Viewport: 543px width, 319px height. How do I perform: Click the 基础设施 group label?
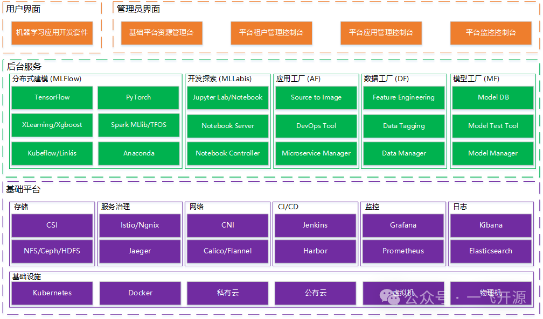tap(27, 277)
